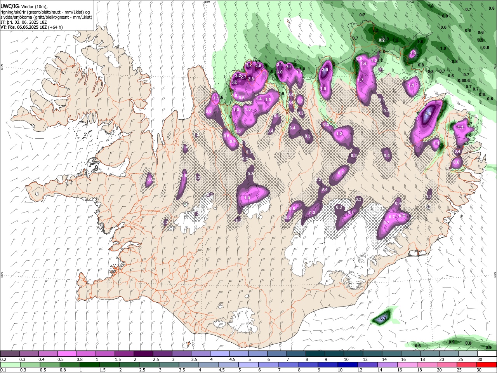Pick the dark green swatch labeled 1 in rain legend
Screen dimensions: 497x373
(x=89, y=365)
